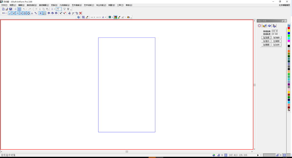Expand the teal square color dropdown

pyautogui.click(x=112, y=17)
